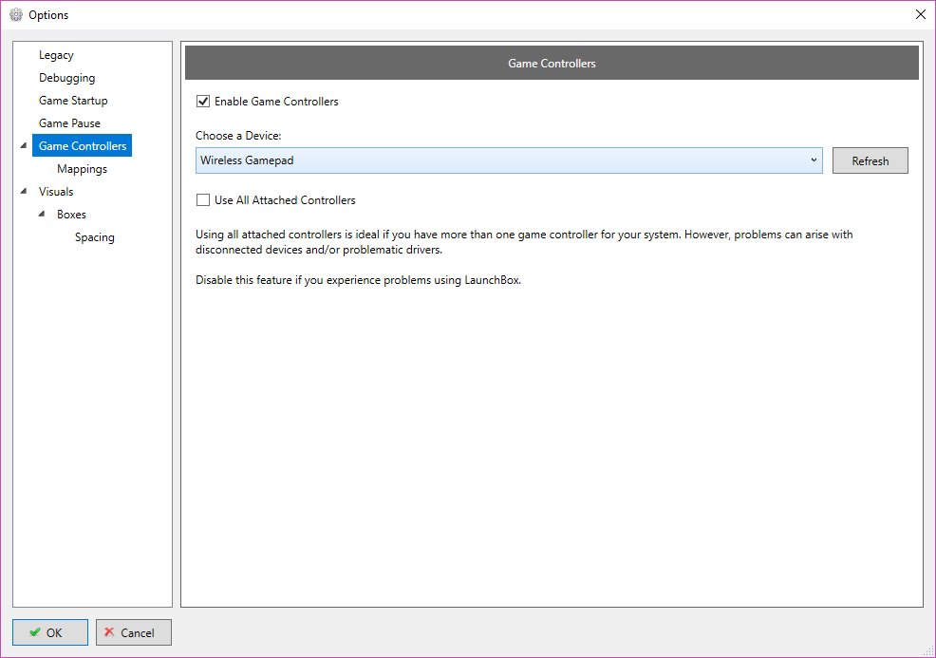
Task: Click the Options gear icon in title bar
Action: click(x=16, y=15)
